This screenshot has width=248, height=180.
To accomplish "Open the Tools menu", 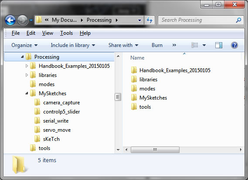I will [x=66, y=33].
